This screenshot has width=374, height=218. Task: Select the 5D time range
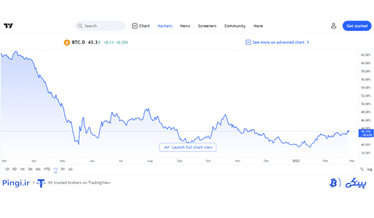point(15,169)
